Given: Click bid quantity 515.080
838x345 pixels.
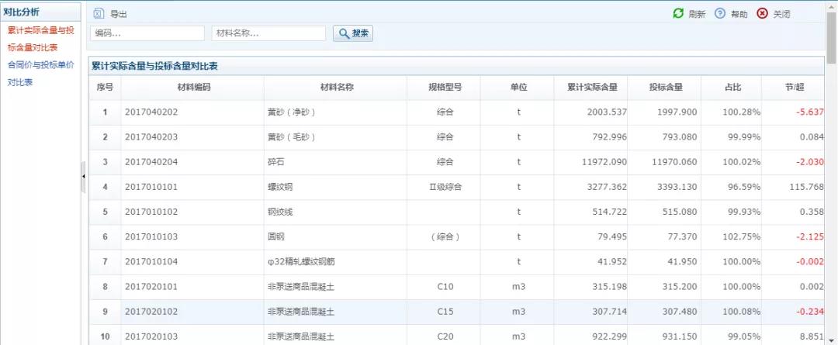Looking at the screenshot, I should point(679,212).
